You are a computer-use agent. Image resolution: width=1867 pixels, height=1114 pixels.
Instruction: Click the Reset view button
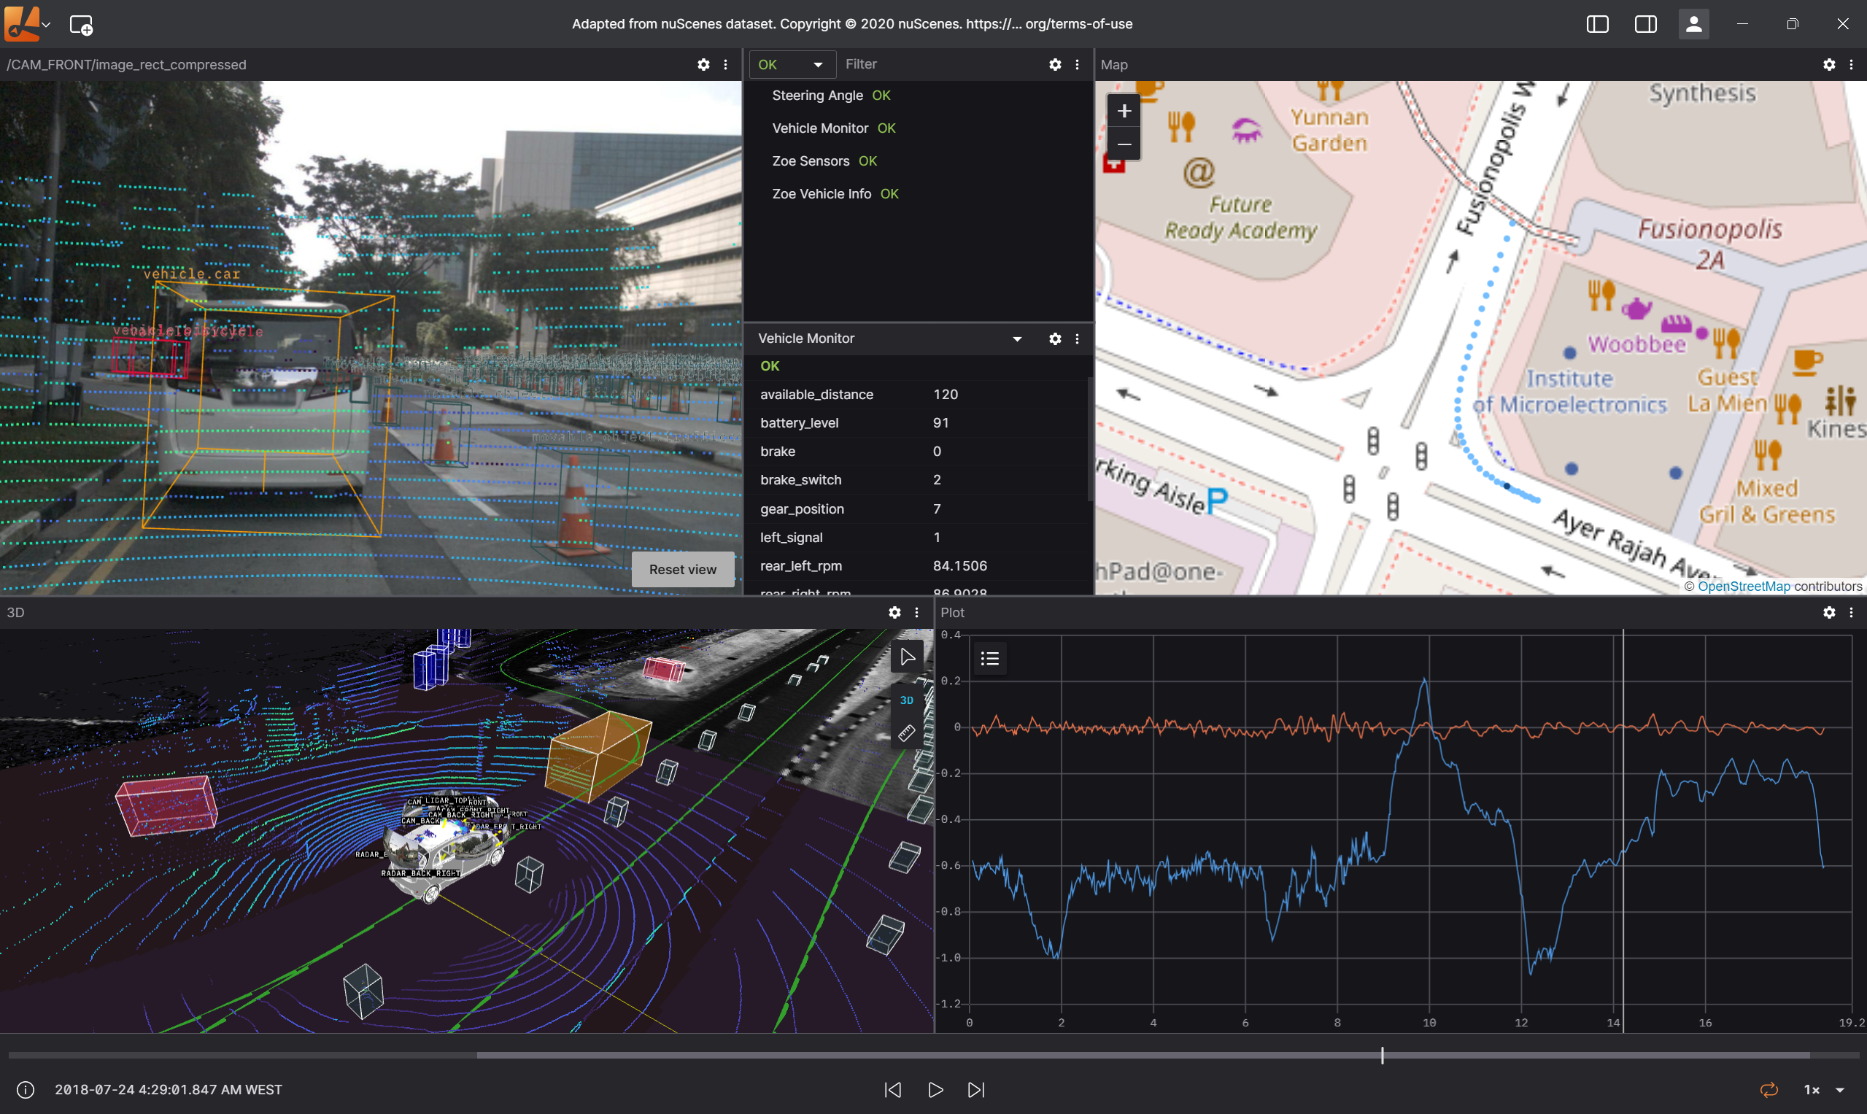(x=682, y=569)
